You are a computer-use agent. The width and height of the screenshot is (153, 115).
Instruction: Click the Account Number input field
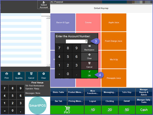(x=77, y=41)
